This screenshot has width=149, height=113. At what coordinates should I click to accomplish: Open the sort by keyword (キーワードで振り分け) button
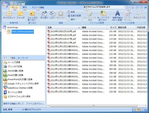pos(103,16)
